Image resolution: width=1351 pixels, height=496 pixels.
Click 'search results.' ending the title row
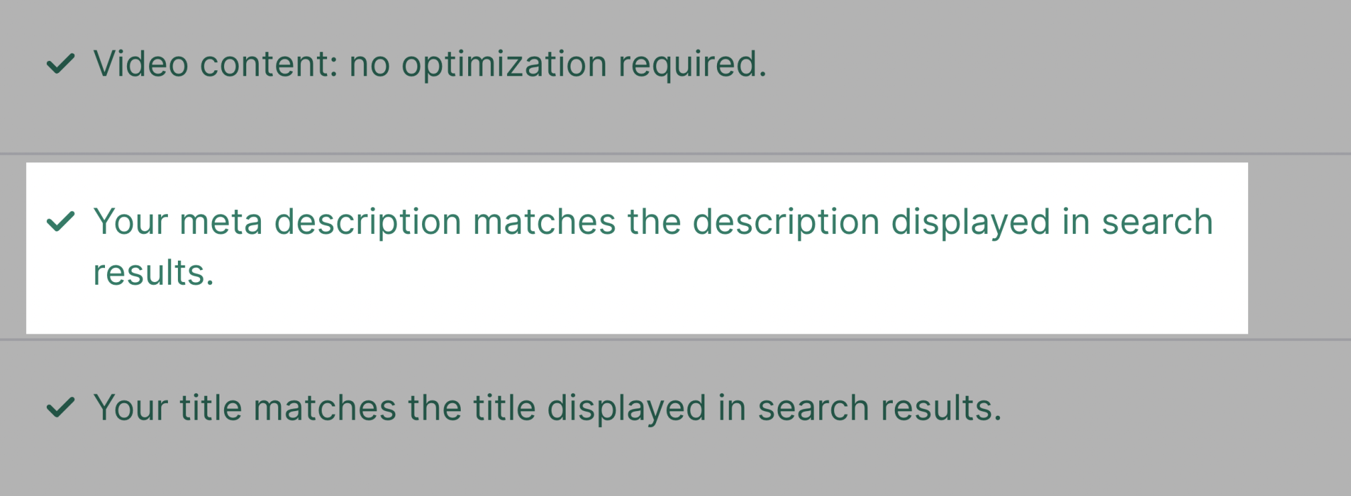point(879,408)
